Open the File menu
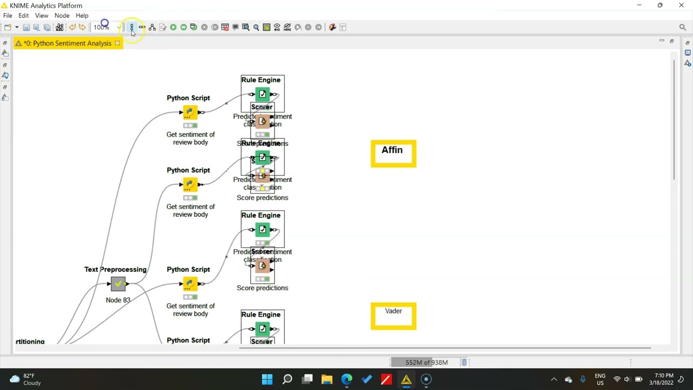The height and width of the screenshot is (390, 693). [x=8, y=16]
